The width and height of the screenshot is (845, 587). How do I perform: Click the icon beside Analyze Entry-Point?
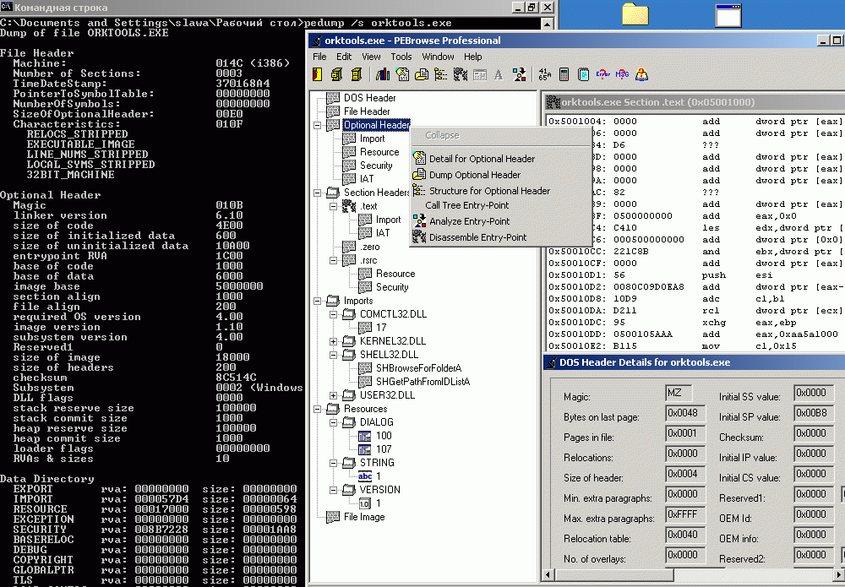point(419,220)
